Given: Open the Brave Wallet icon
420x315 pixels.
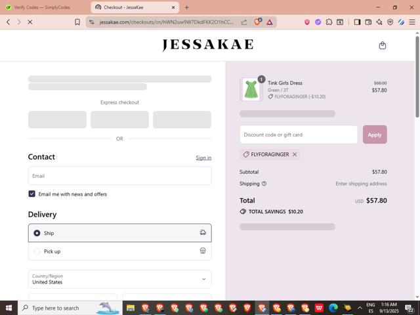Looking at the screenshot, I should 368,22.
